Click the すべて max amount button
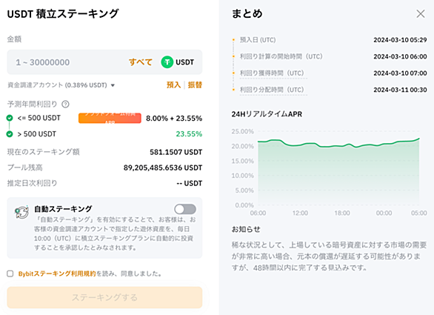This screenshot has height=315, width=434. pos(141,62)
